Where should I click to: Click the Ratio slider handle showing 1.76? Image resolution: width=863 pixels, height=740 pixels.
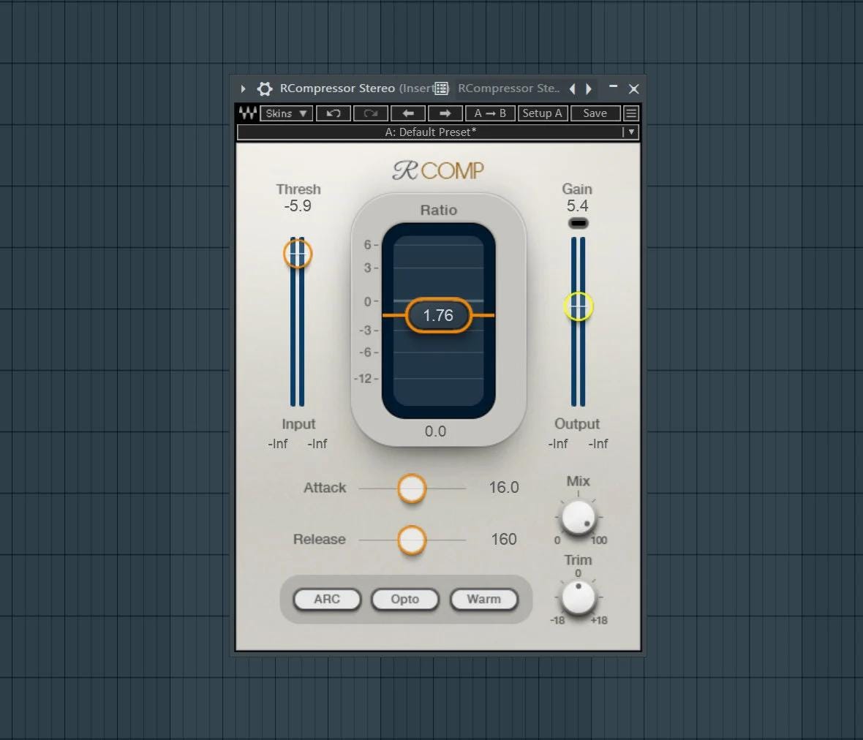tap(438, 315)
